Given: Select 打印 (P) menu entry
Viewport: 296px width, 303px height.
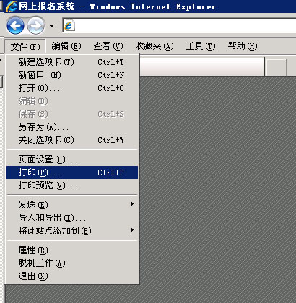Looking at the screenshot, I should coord(72,172).
